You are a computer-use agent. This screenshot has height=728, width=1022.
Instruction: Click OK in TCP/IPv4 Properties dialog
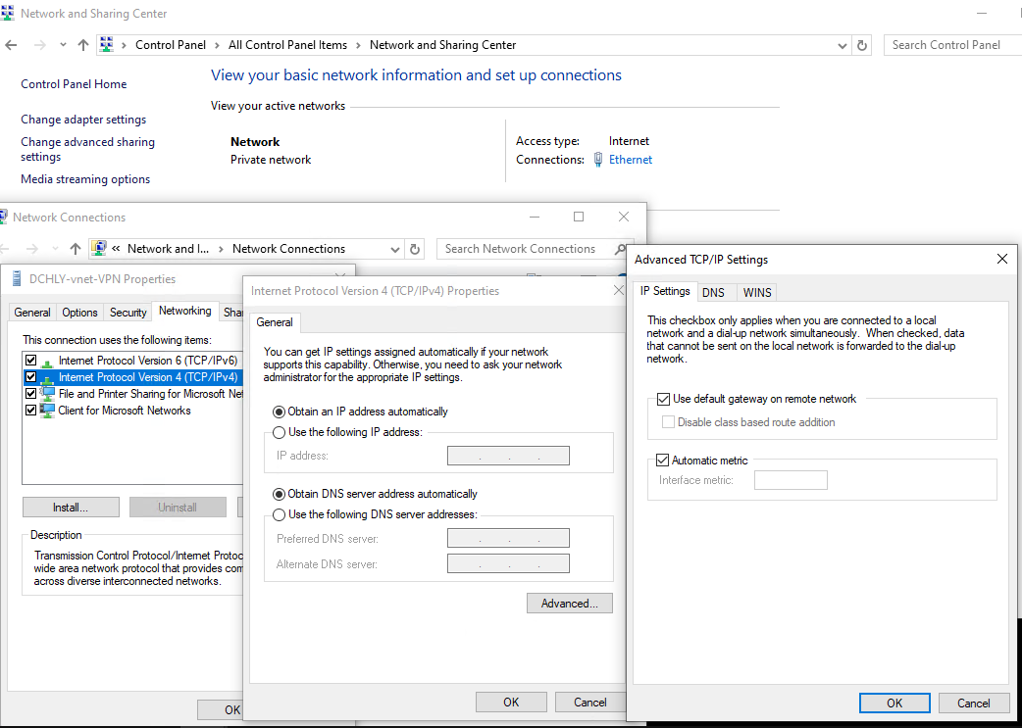coord(511,702)
